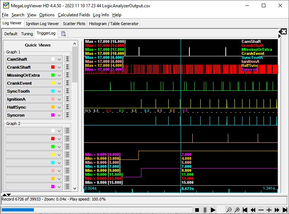This screenshot has height=214, width=289.
Task: Expand the CrankShaft field dropdown
Action: 60,67
